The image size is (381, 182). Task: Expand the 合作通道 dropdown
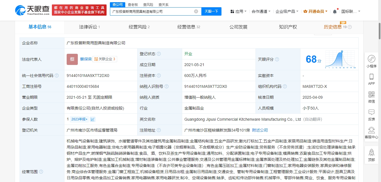269,11
